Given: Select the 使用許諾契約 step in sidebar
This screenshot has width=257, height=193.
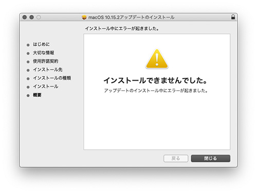Looking at the screenshot, I should (45, 61).
